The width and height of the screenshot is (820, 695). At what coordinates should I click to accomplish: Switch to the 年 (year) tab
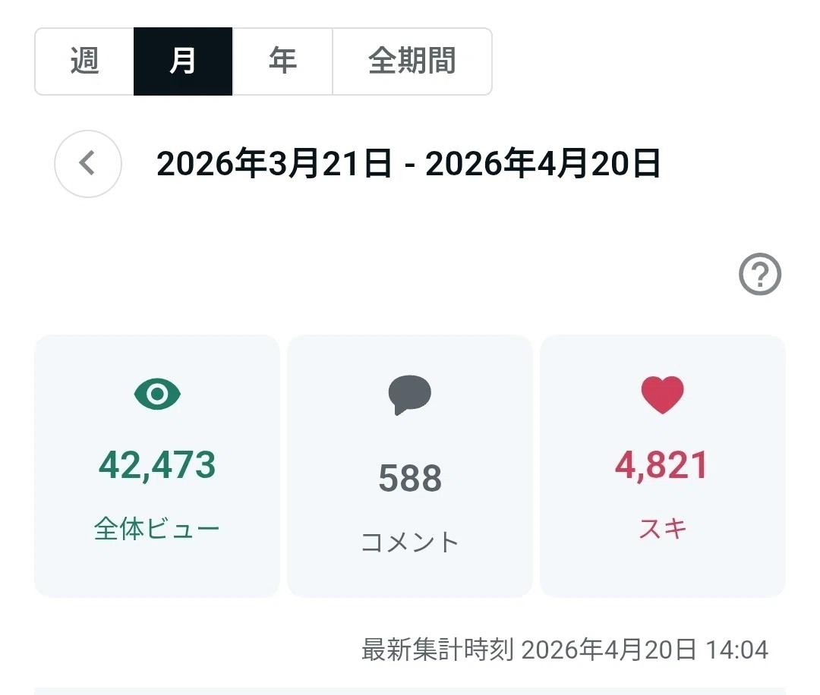coord(282,61)
